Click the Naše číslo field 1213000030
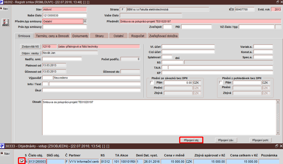This screenshot has height=164, width=283. 65,15
